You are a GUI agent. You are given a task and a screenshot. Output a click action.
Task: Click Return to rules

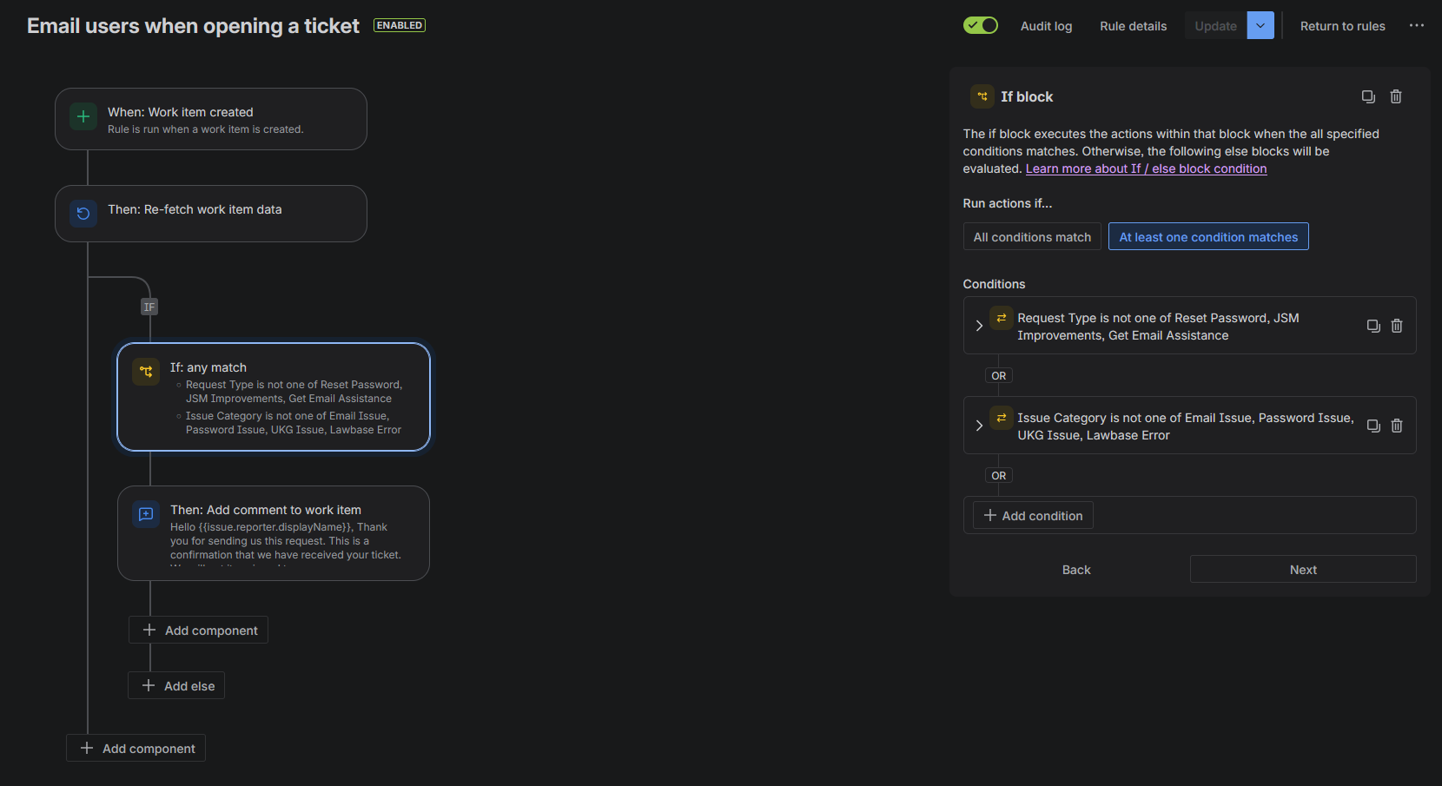[1342, 26]
